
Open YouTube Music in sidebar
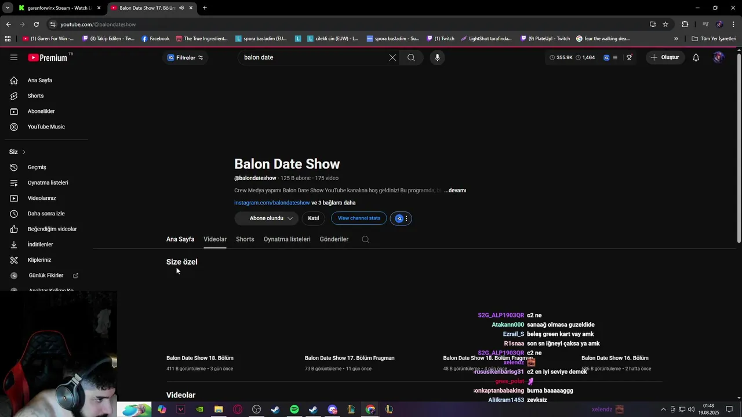(x=46, y=127)
